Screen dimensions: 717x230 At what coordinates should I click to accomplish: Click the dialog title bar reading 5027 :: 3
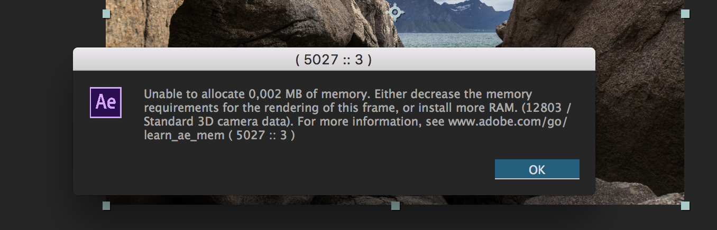[x=334, y=60]
